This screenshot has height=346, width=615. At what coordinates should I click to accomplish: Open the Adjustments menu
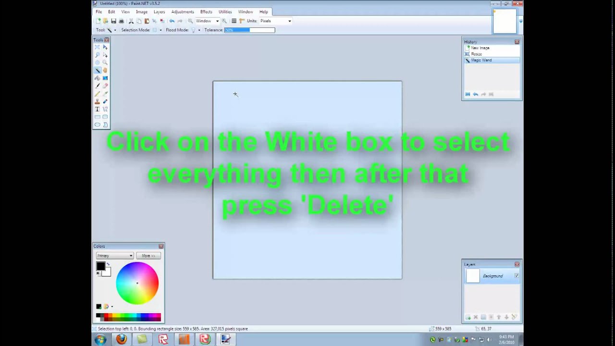182,12
